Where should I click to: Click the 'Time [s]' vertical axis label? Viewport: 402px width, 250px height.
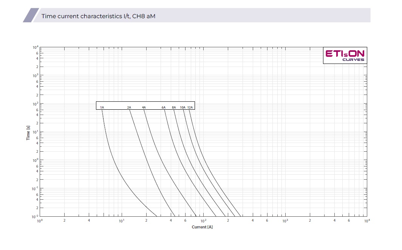tap(28, 133)
